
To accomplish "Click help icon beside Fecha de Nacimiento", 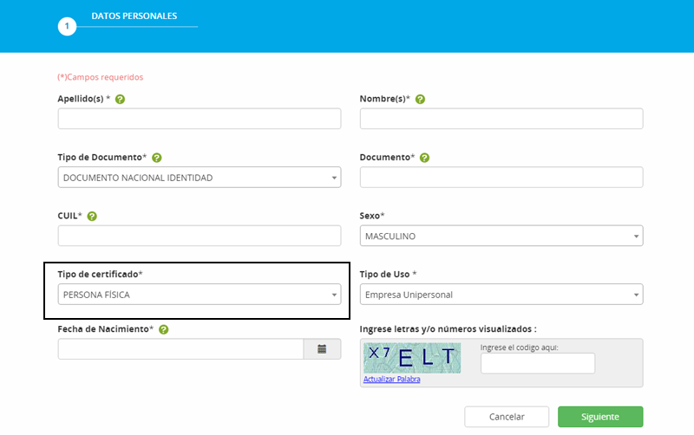I will click(163, 329).
